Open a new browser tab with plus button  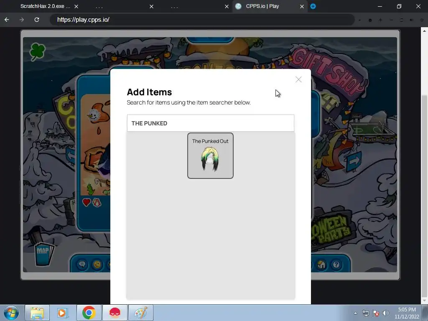[x=313, y=6]
